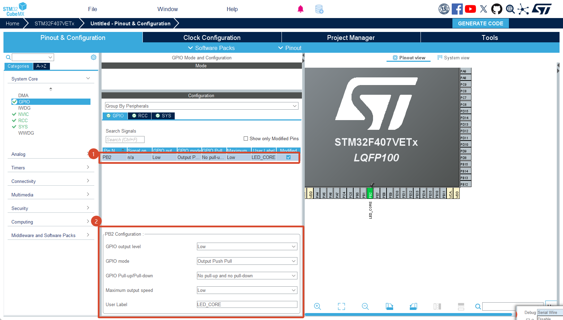Viewport: 563px width, 320px height.
Task: Open the GPIO output level dropdown
Action: [247, 247]
